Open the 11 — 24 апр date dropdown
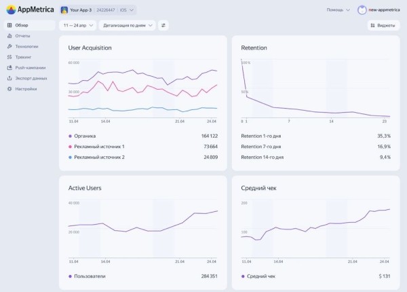Viewport: 407px width, 292px height. (x=77, y=25)
